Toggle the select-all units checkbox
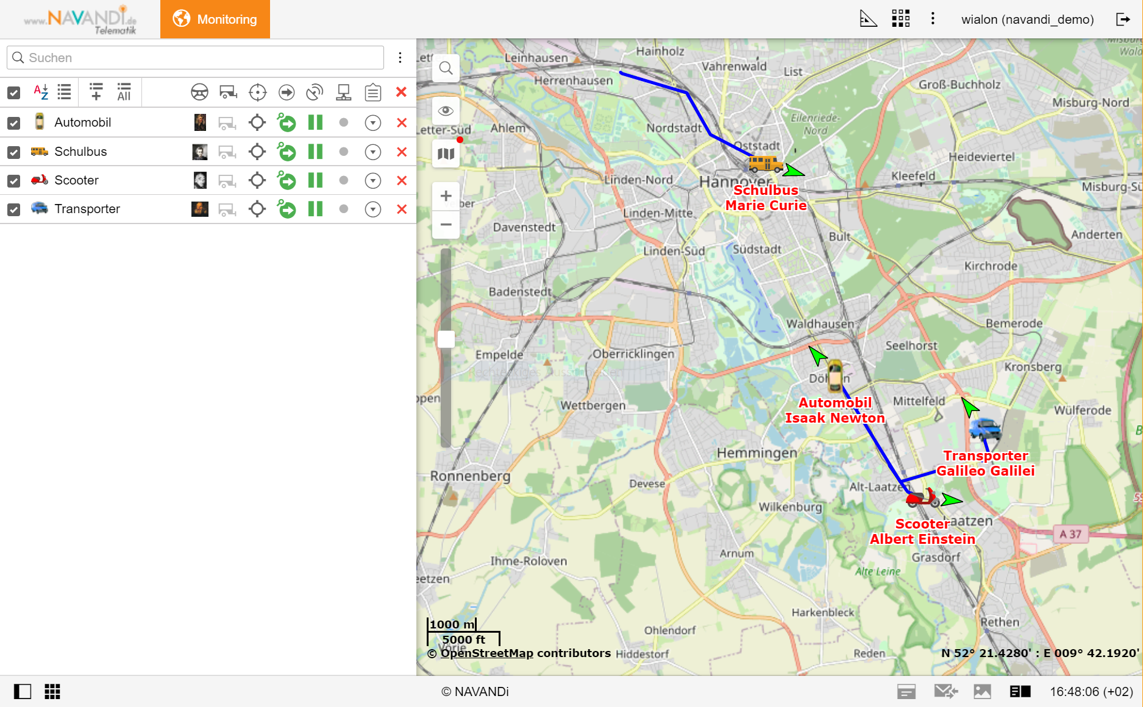The height and width of the screenshot is (707, 1143). 14,93
